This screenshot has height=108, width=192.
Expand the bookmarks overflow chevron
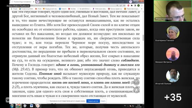tap(142, 9)
